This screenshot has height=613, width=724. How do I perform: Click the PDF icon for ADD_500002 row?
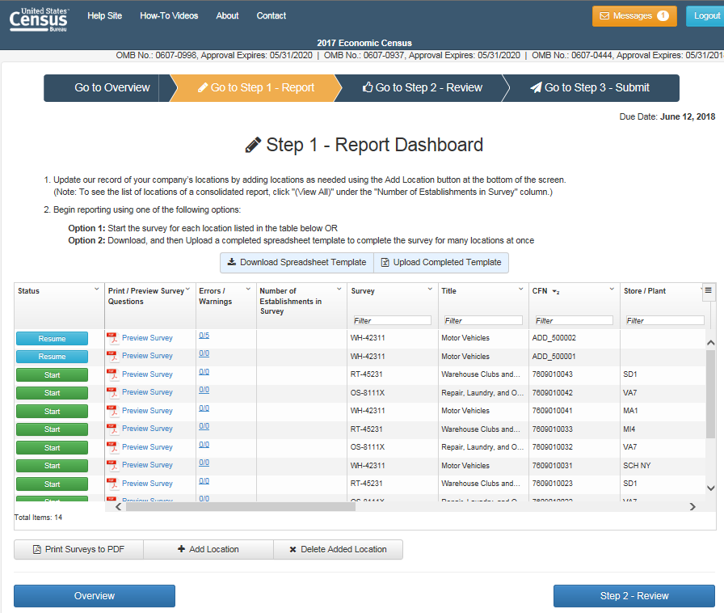[x=112, y=338]
